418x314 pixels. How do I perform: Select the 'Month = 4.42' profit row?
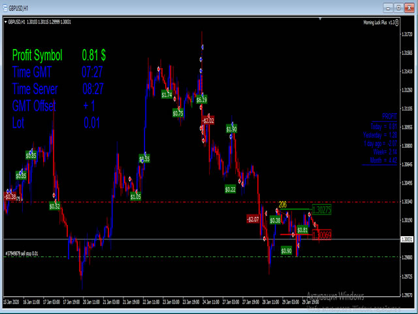click(x=383, y=160)
